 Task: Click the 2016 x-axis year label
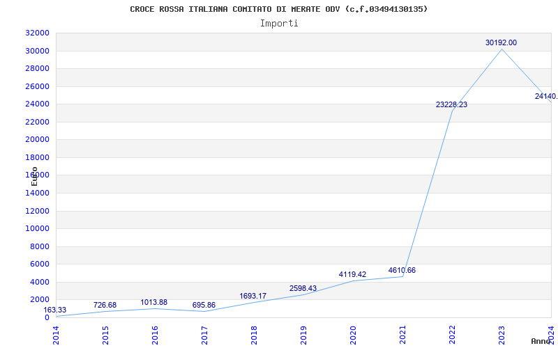(155, 335)
